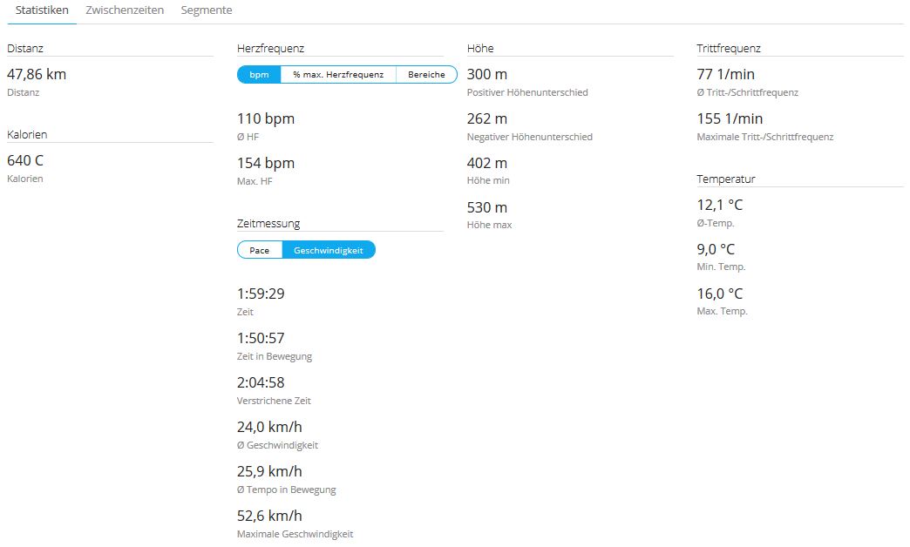The width and height of the screenshot is (910, 547).
Task: Click the 530 m maximum elevation
Action: pyautogui.click(x=487, y=207)
